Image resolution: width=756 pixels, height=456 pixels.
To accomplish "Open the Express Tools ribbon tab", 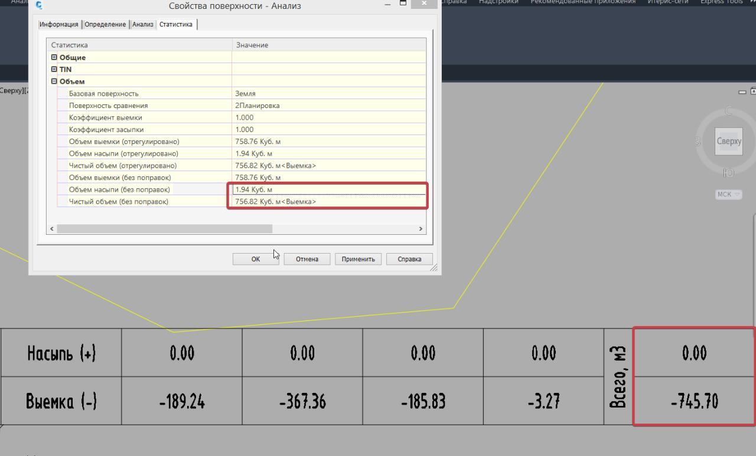I will pos(721,2).
